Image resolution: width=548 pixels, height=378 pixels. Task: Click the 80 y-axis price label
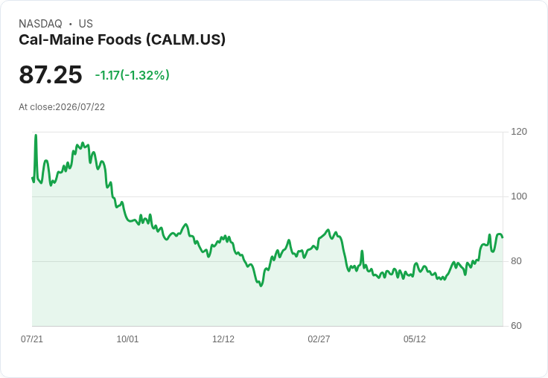click(516, 261)
